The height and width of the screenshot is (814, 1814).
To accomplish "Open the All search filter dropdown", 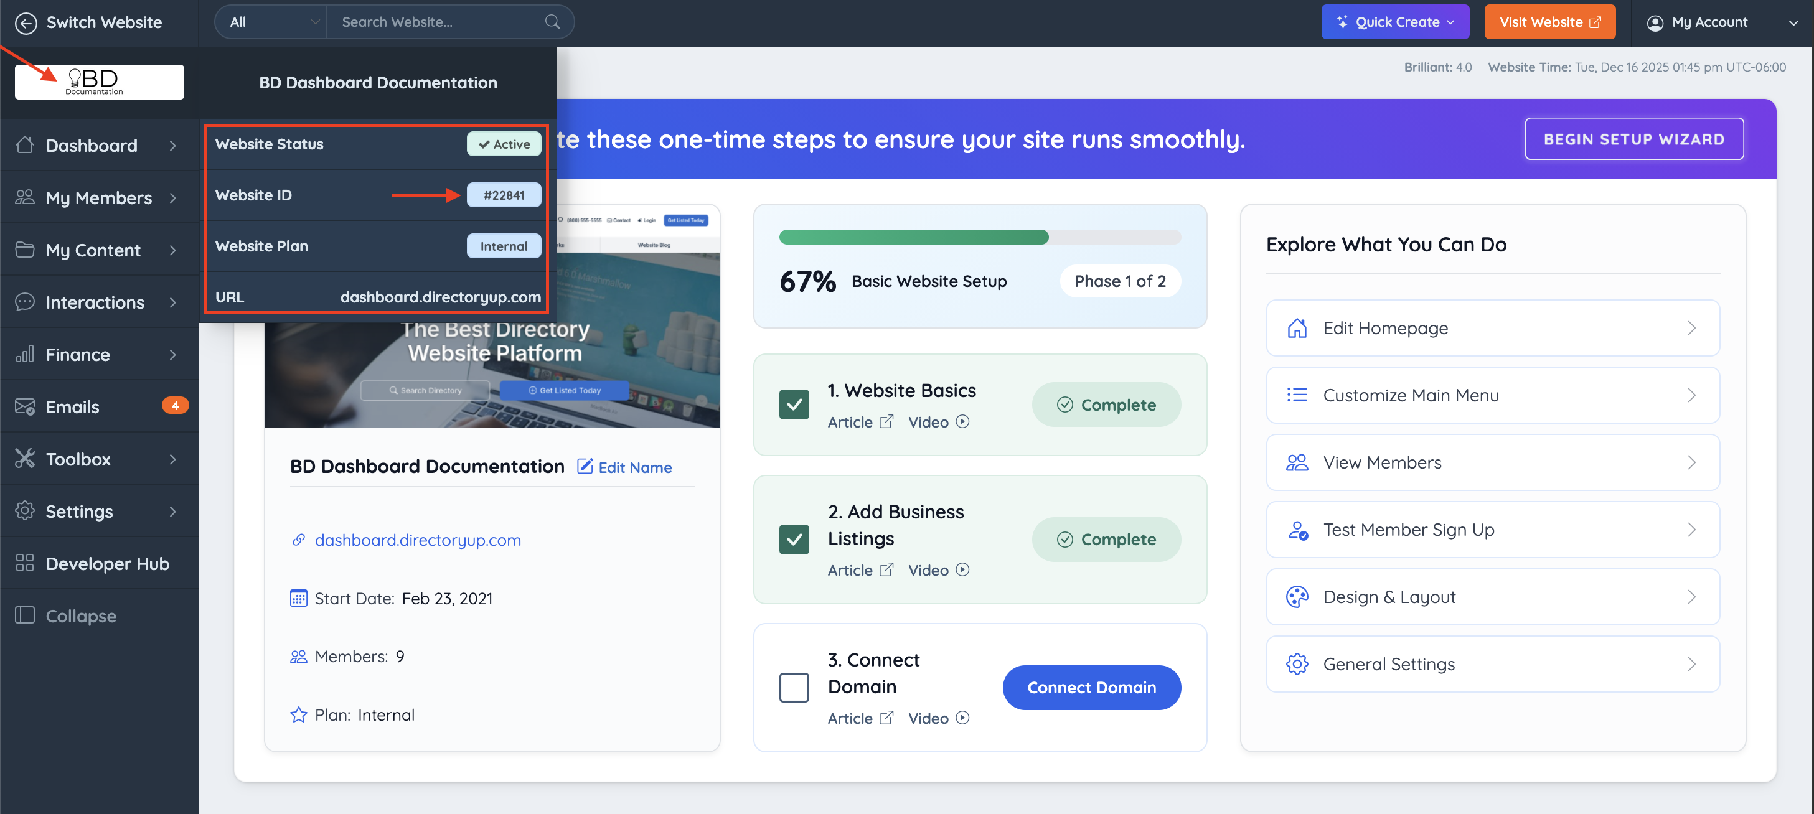I will click(272, 22).
